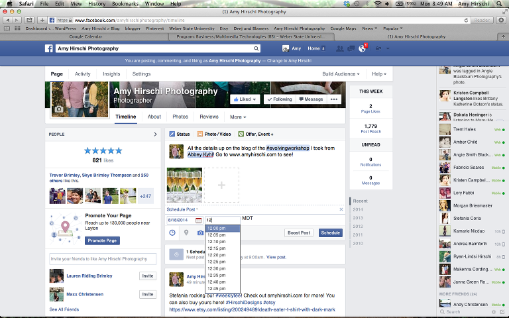Click the location pin icon in composer
Viewport: 509px width, 318px height.
click(x=186, y=233)
